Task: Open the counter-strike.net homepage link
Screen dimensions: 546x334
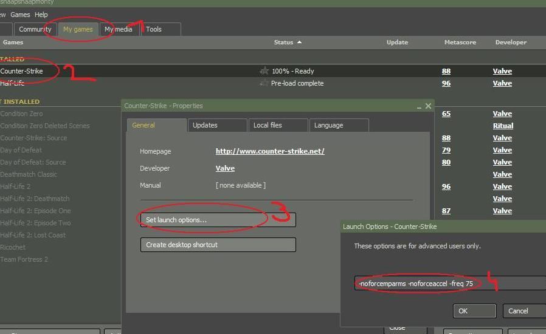Action: click(x=270, y=151)
